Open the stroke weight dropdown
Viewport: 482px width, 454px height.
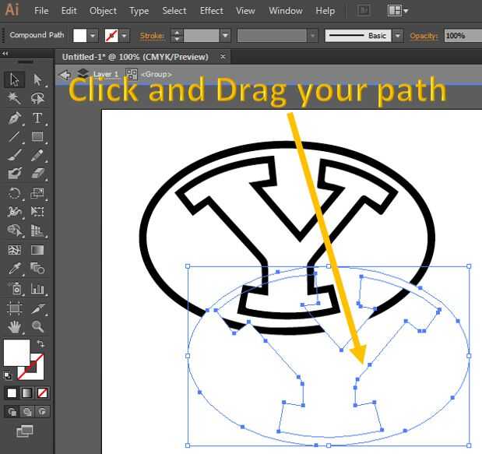[x=225, y=36]
